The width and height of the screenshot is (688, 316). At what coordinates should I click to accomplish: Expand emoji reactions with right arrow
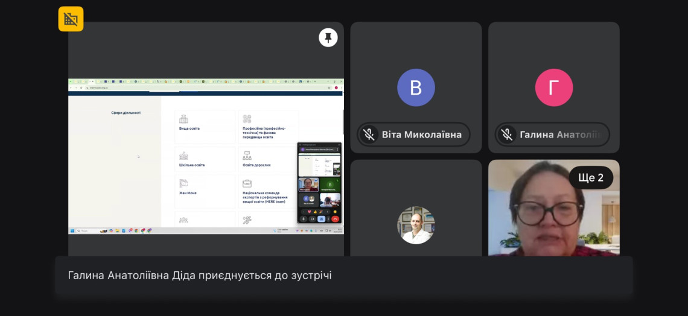328,212
